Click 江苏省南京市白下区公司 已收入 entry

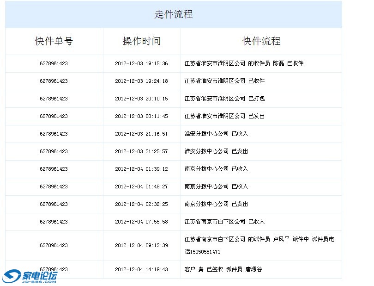(224, 222)
